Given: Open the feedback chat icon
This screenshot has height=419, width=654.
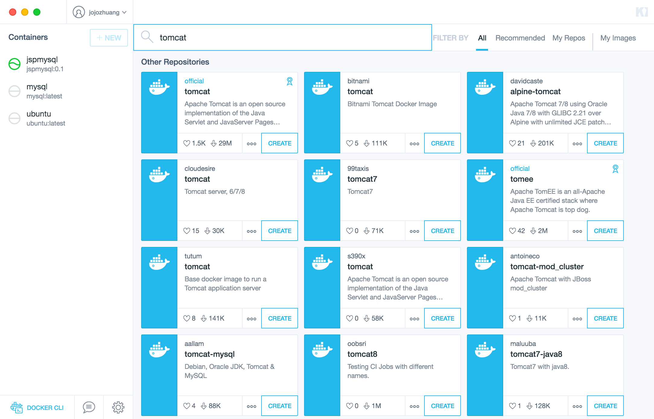Looking at the screenshot, I should [x=89, y=408].
